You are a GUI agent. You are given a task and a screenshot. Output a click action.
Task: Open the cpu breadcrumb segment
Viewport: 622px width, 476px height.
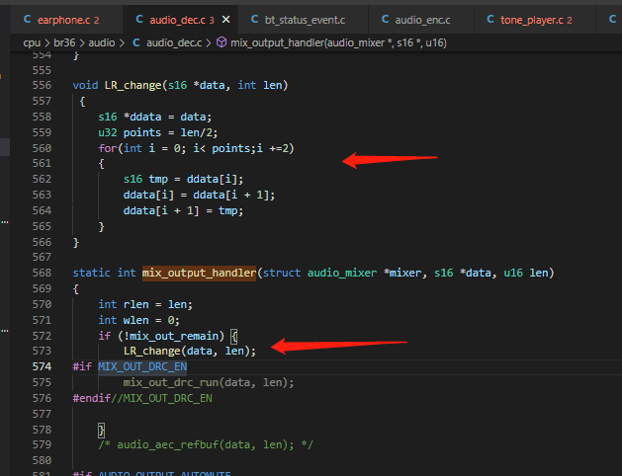[x=32, y=42]
